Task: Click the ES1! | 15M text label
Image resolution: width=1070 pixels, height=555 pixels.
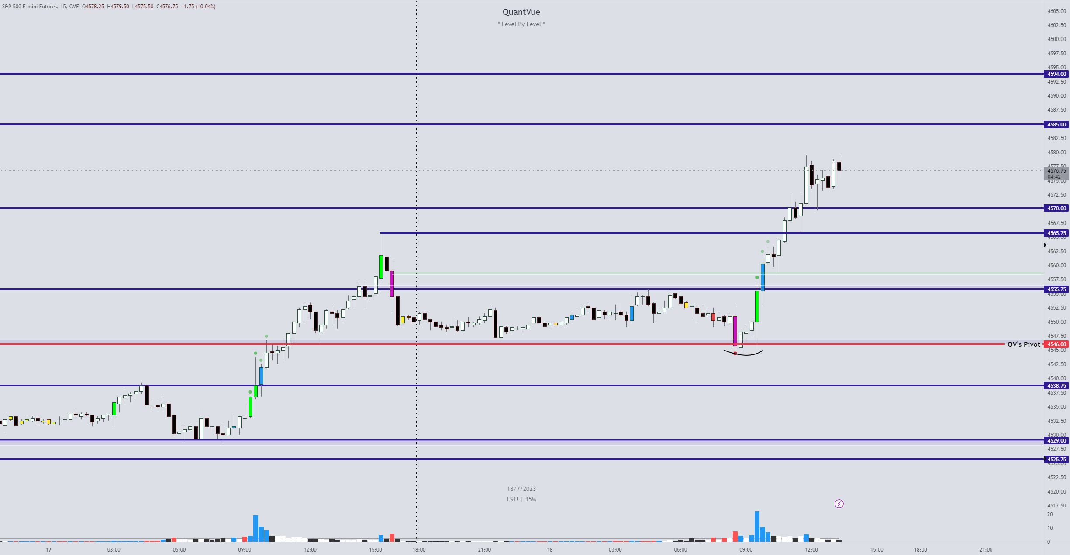Action: click(521, 500)
